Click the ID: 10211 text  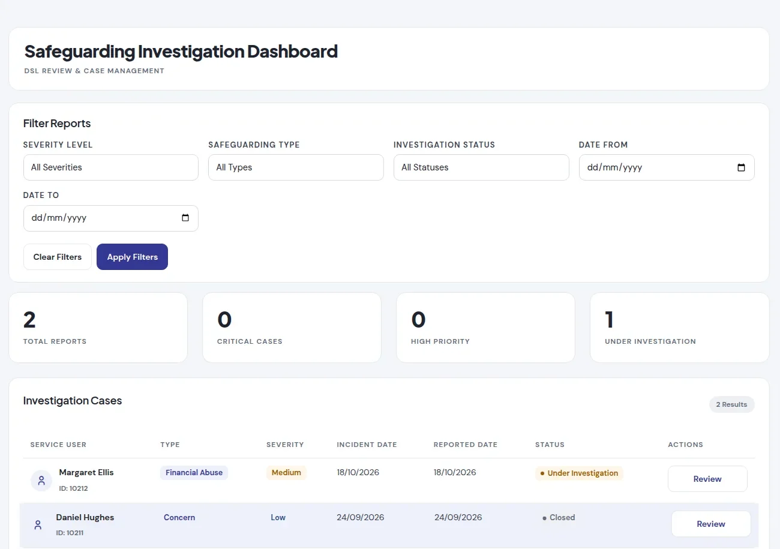71,533
